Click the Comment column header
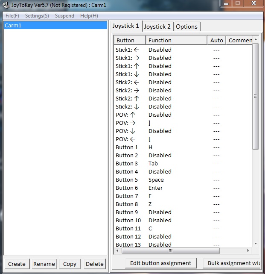This screenshot has height=274, width=265. (x=239, y=40)
